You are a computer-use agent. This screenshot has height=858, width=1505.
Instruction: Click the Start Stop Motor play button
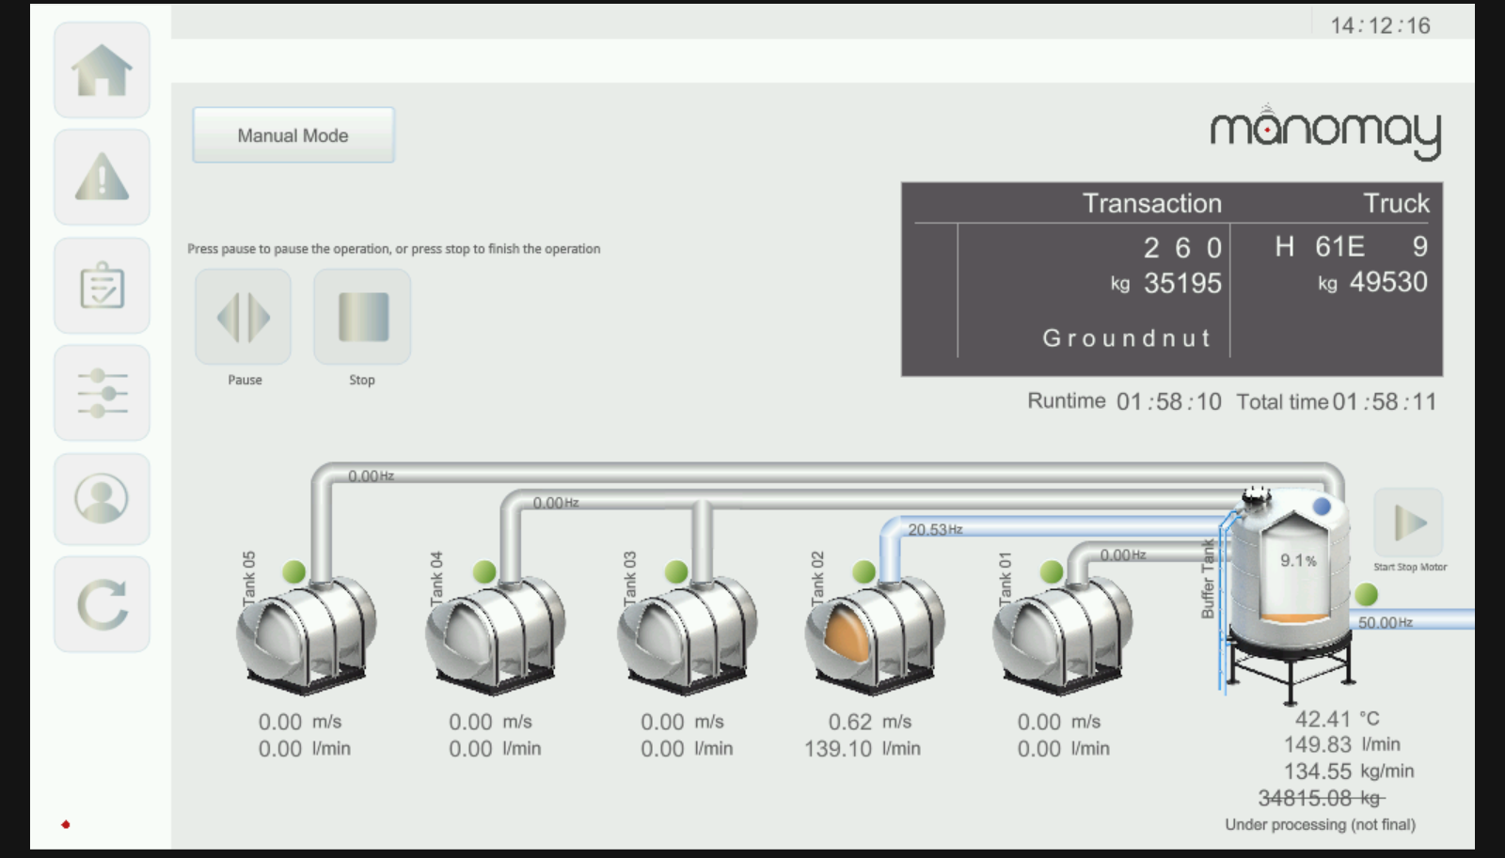click(1408, 523)
